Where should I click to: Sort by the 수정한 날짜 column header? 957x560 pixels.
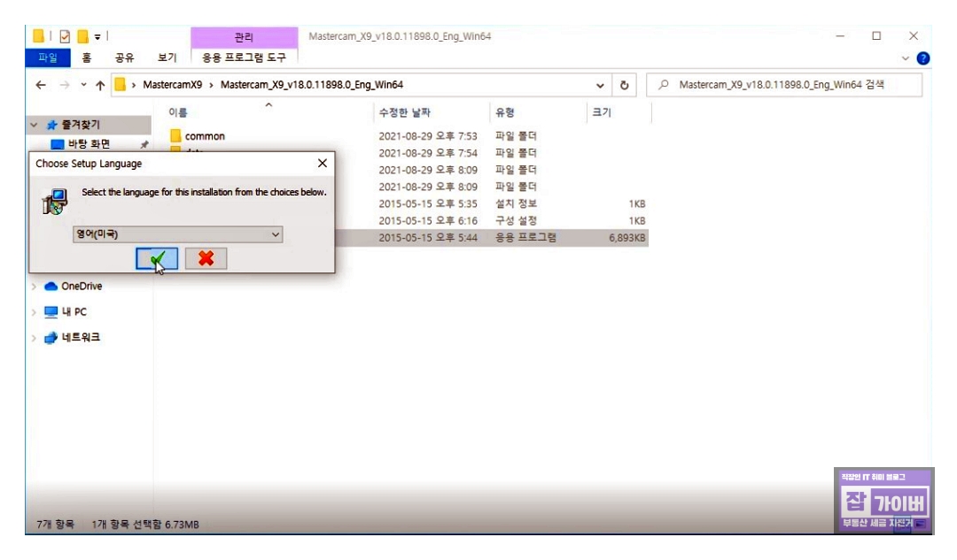pyautogui.click(x=405, y=112)
